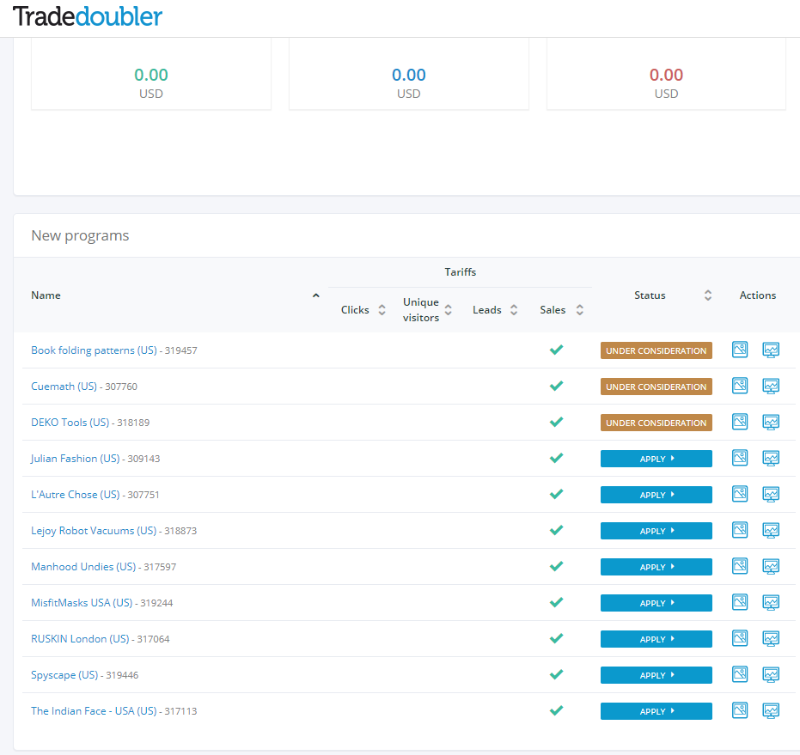Click Under Consideration badge for Cuemath
The height and width of the screenshot is (755, 800).
(656, 387)
